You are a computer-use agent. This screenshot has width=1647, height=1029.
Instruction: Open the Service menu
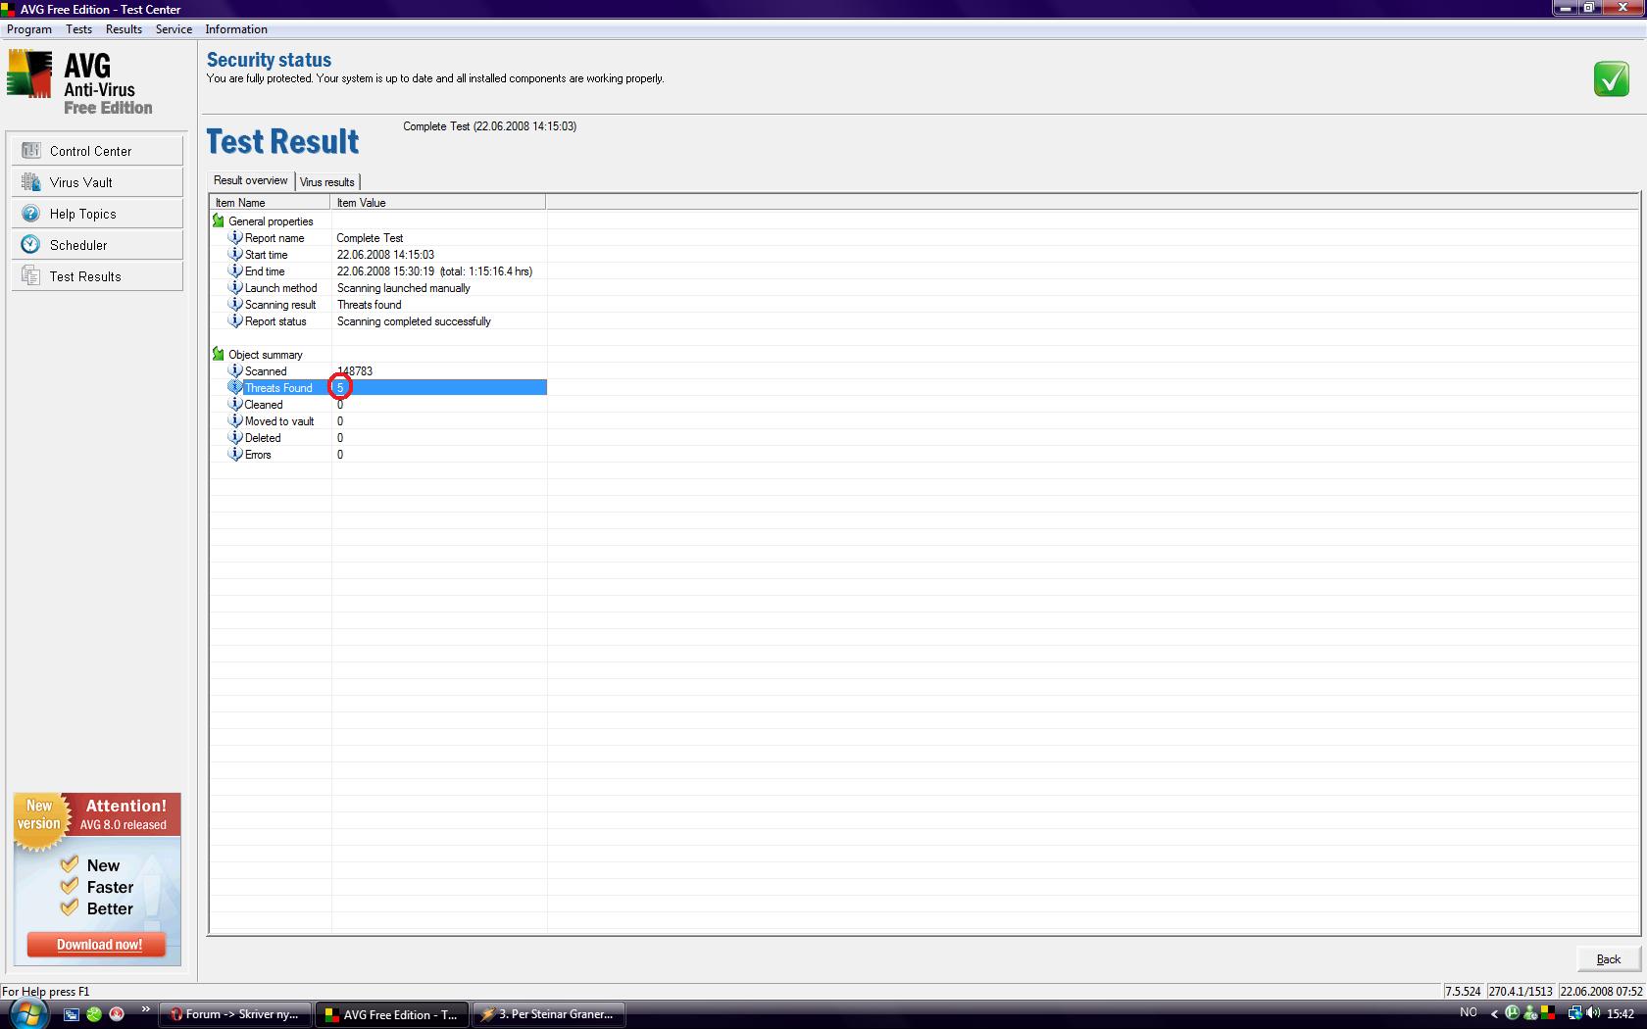(174, 29)
